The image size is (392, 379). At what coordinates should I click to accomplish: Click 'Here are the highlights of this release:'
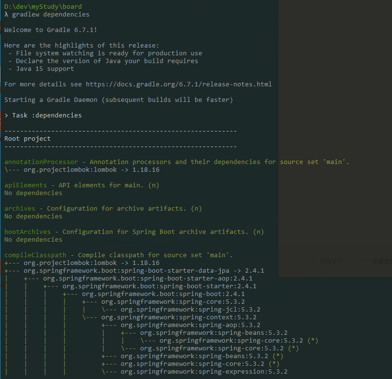pos(82,46)
